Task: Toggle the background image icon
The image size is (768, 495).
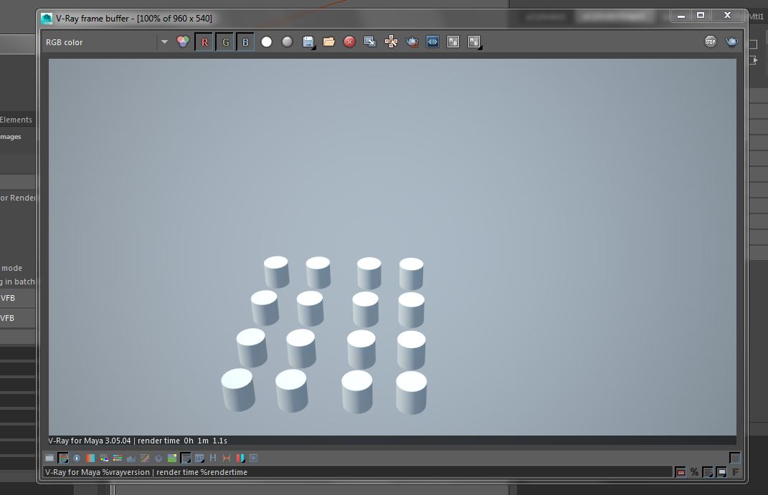Action: point(172,458)
